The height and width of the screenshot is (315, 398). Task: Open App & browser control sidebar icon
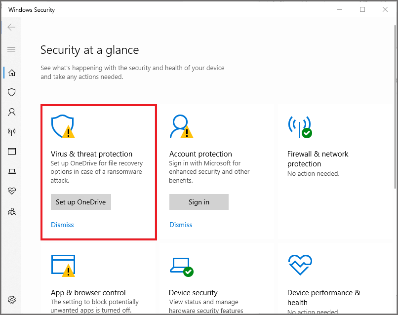pyautogui.click(x=11, y=152)
